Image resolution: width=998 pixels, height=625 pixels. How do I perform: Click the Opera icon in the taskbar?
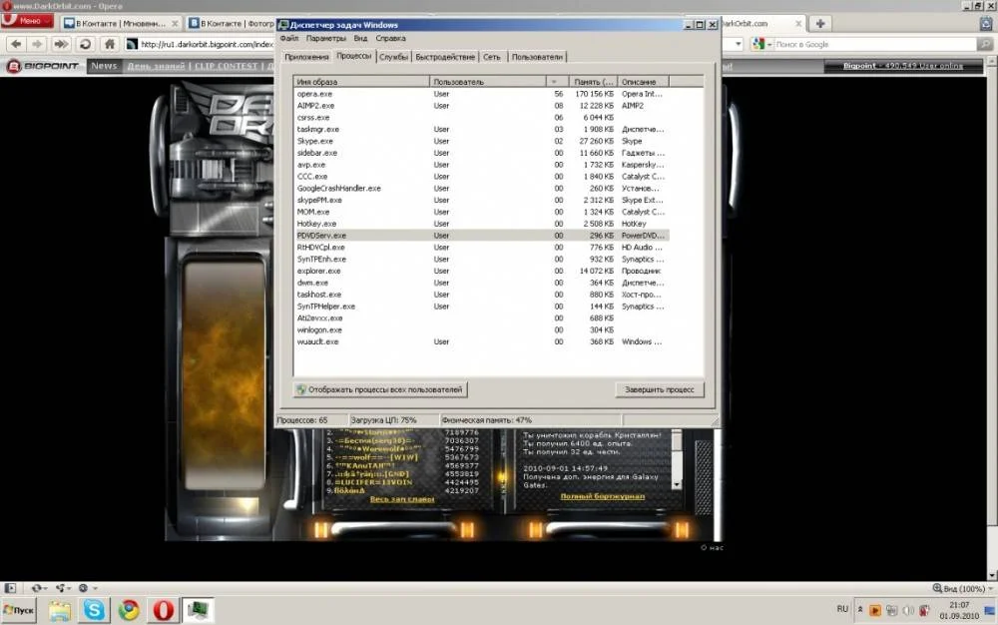click(x=162, y=609)
